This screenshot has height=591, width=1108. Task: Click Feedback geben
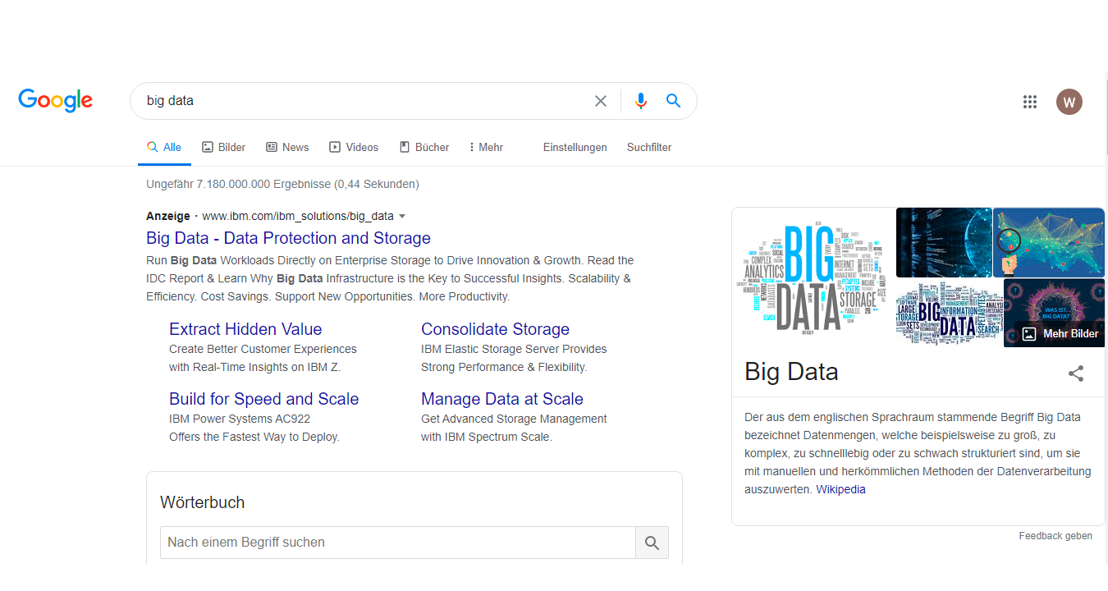(1055, 536)
